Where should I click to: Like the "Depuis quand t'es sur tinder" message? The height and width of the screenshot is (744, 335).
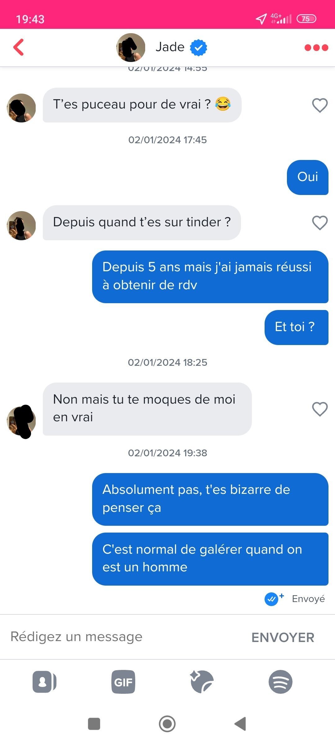coord(320,223)
